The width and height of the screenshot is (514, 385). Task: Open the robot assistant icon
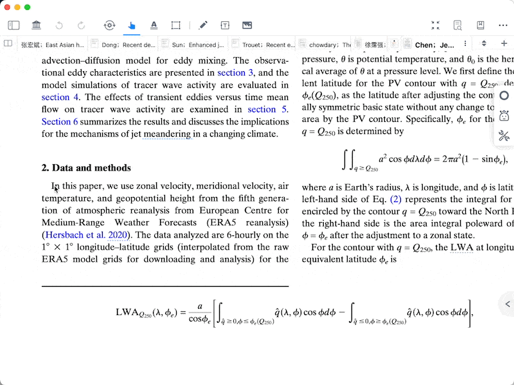504,116
